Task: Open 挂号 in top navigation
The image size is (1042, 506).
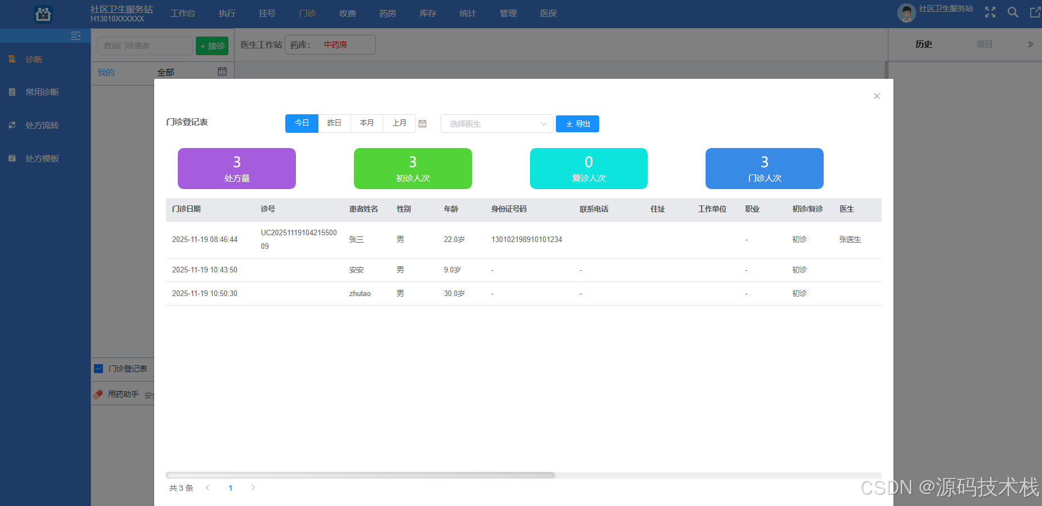Action: click(x=267, y=13)
